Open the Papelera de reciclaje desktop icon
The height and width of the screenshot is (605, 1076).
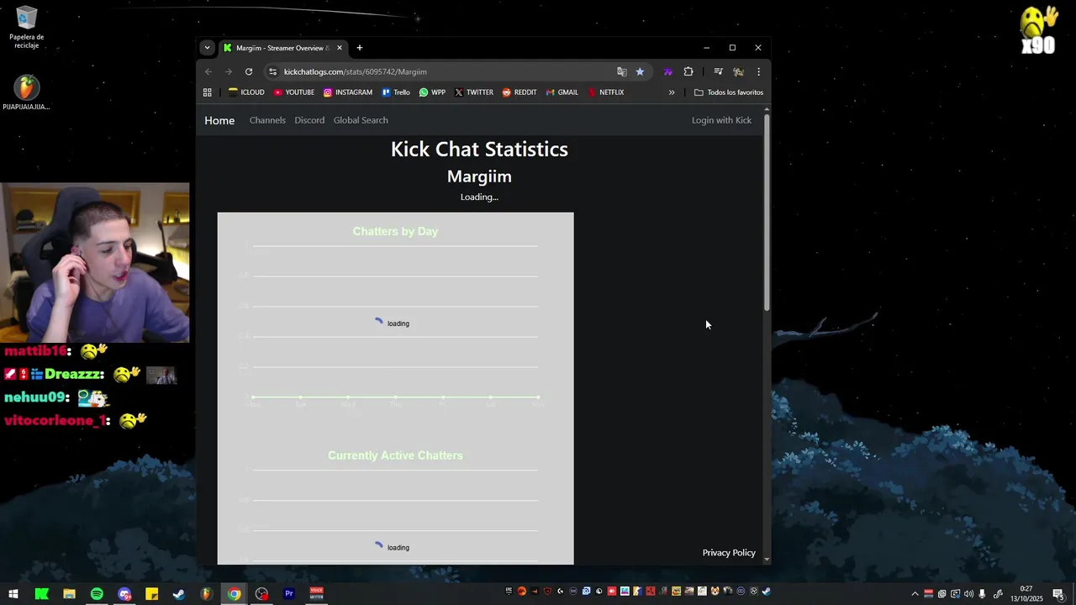[x=27, y=28]
